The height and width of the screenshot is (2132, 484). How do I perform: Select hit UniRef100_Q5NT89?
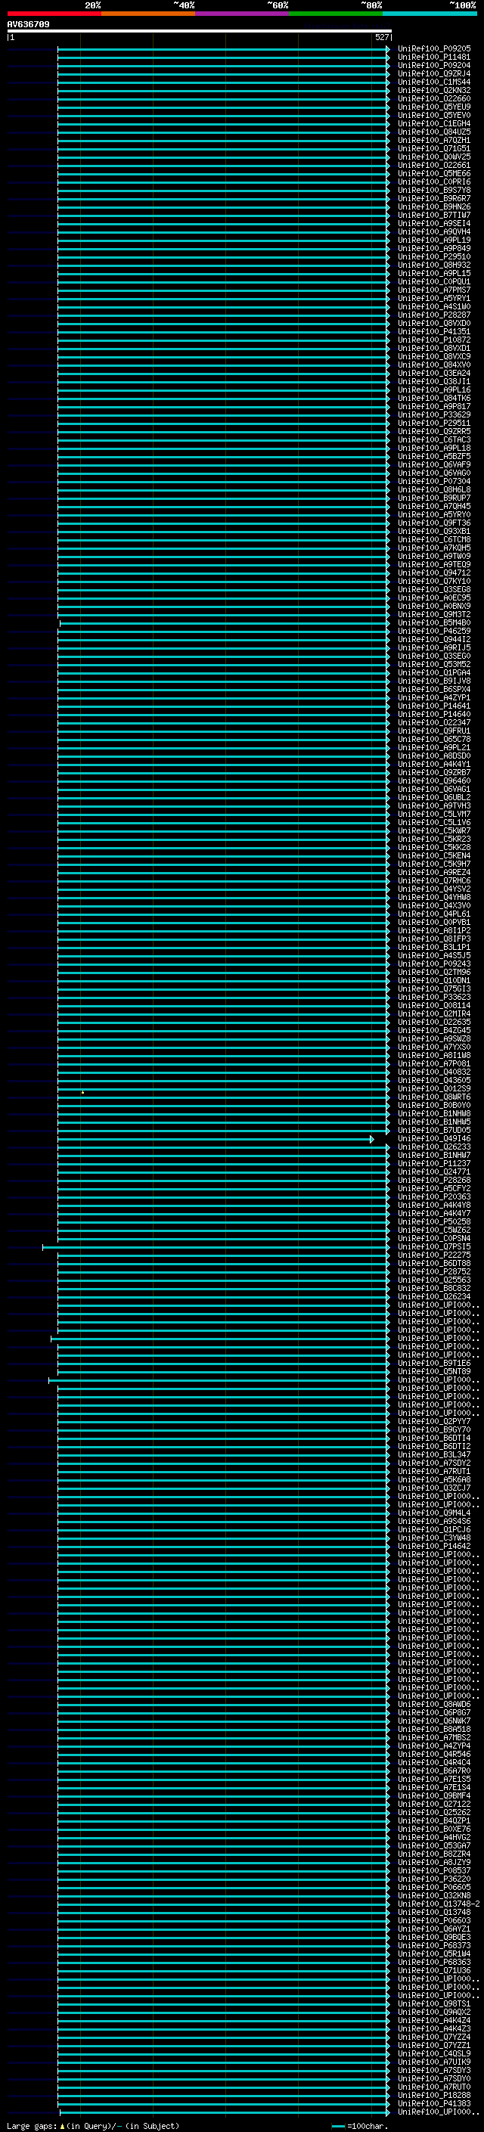(433, 1371)
